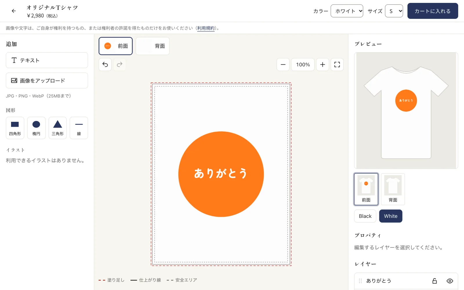Click カートに入れる button
464x290 pixels.
point(433,11)
